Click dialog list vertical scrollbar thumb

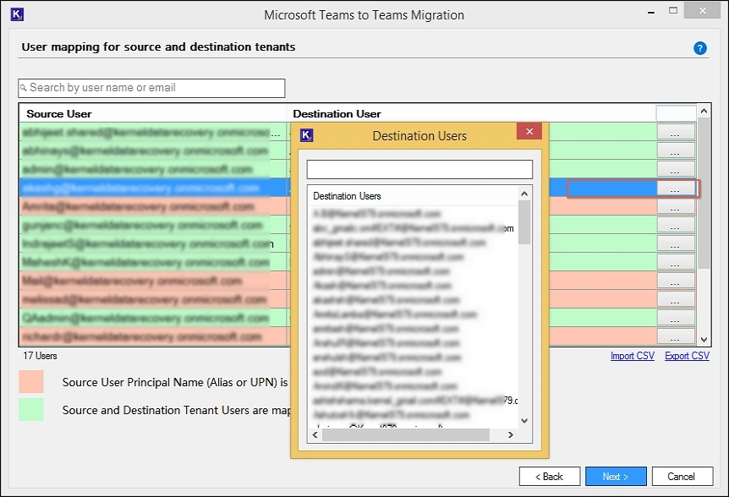(524, 222)
